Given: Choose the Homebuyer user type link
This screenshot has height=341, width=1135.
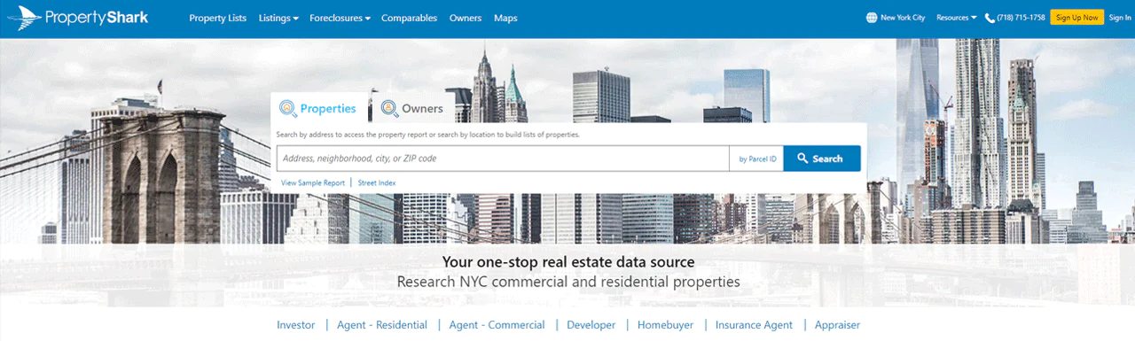Looking at the screenshot, I should click(666, 325).
